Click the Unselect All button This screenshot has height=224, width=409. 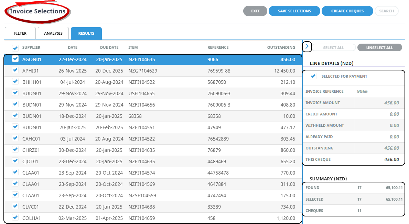pyautogui.click(x=379, y=48)
